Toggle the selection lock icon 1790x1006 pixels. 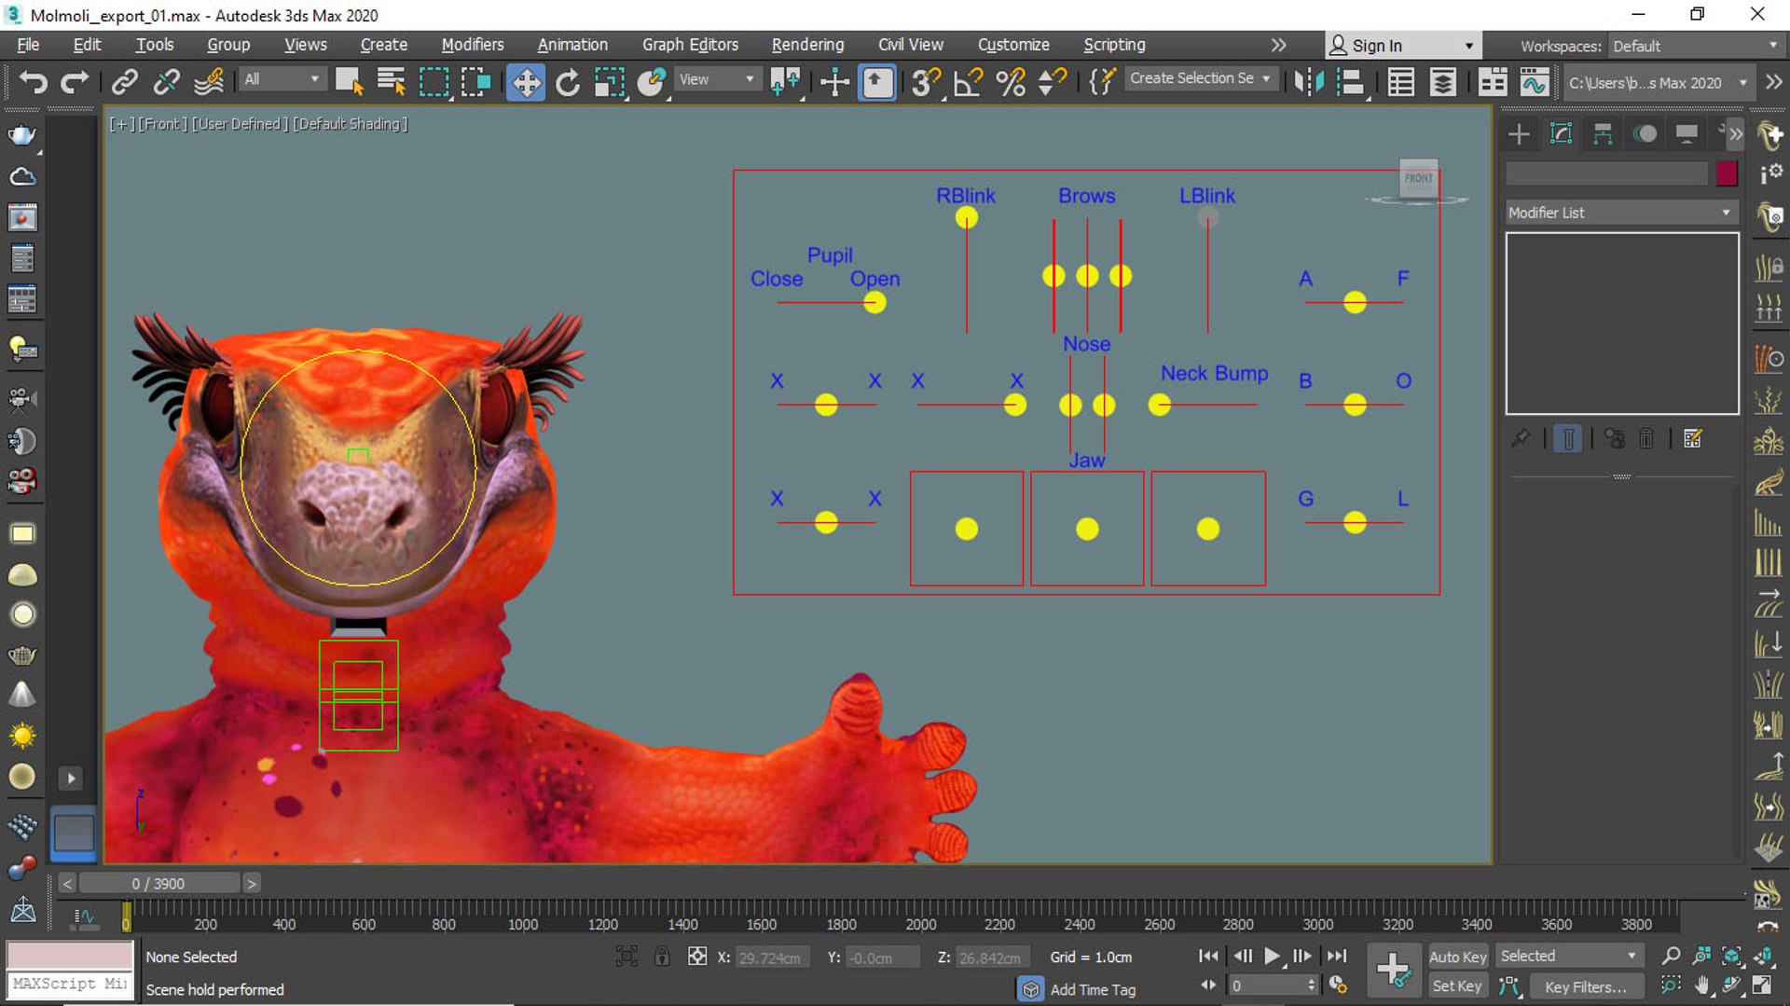662,957
